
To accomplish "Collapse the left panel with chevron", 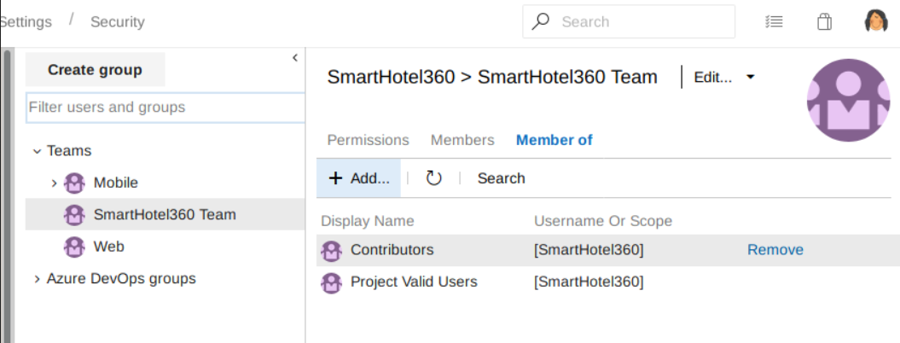I will point(294,58).
